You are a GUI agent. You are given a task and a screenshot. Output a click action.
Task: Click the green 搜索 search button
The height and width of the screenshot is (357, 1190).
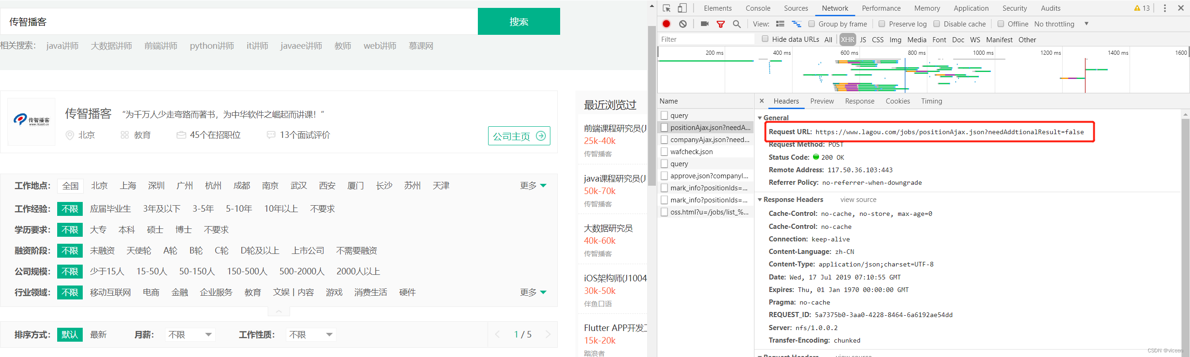(519, 21)
